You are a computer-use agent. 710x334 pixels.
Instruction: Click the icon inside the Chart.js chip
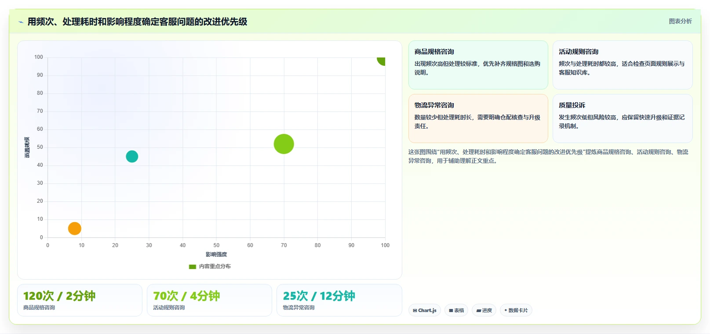click(415, 310)
